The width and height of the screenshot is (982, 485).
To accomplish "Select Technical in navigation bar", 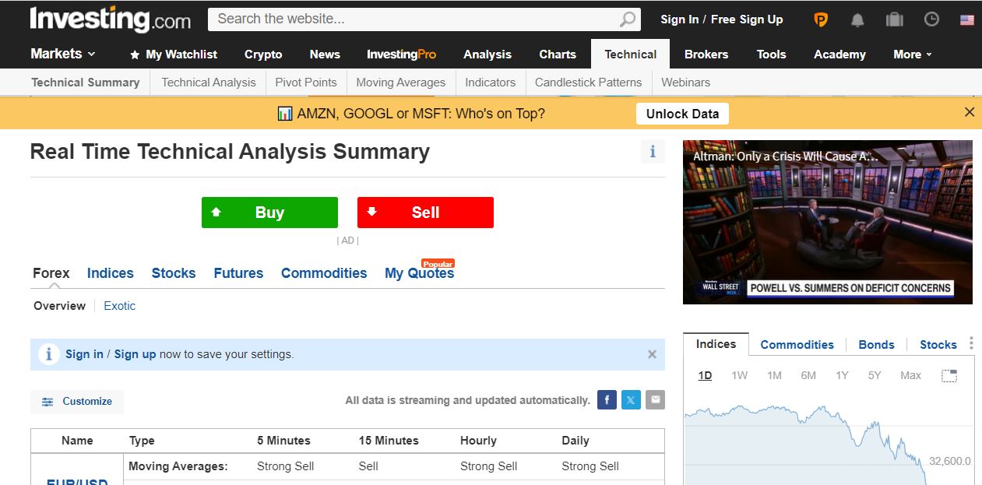I will pos(630,54).
